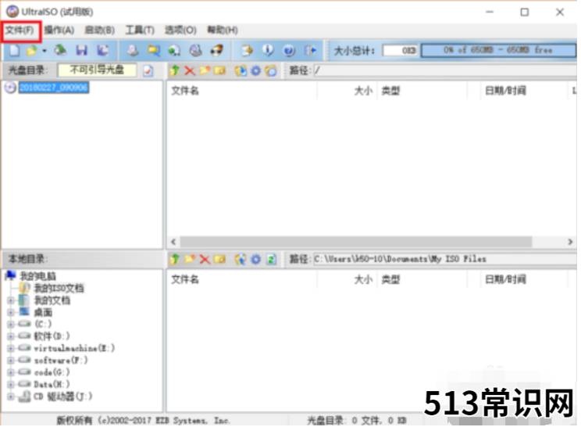This screenshot has height=427, width=581.
Task: Click the blue info toolbar icon
Action: click(x=268, y=50)
